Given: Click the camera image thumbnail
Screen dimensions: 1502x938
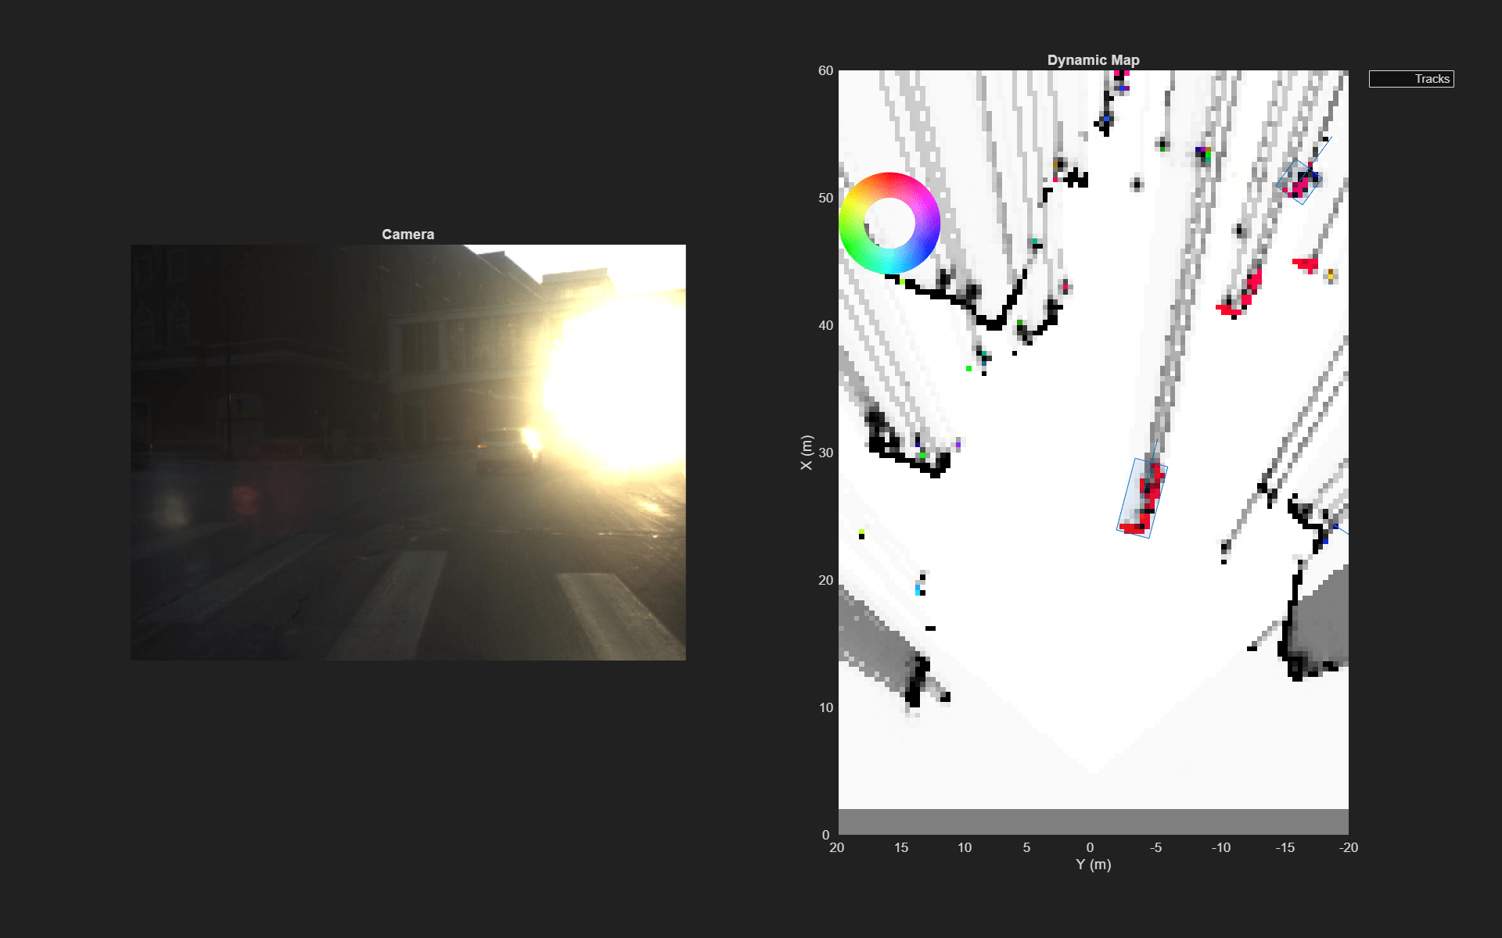Looking at the screenshot, I should click(407, 452).
